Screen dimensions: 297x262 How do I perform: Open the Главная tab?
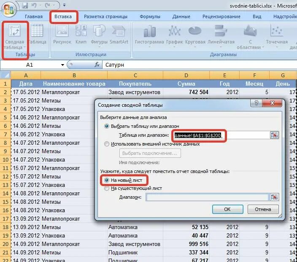coord(33,17)
